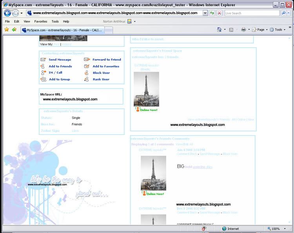Click the Add to Favorites profile link

tap(106, 66)
